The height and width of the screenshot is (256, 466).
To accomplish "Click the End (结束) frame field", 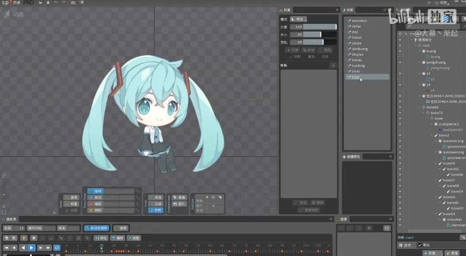I will point(69,228).
